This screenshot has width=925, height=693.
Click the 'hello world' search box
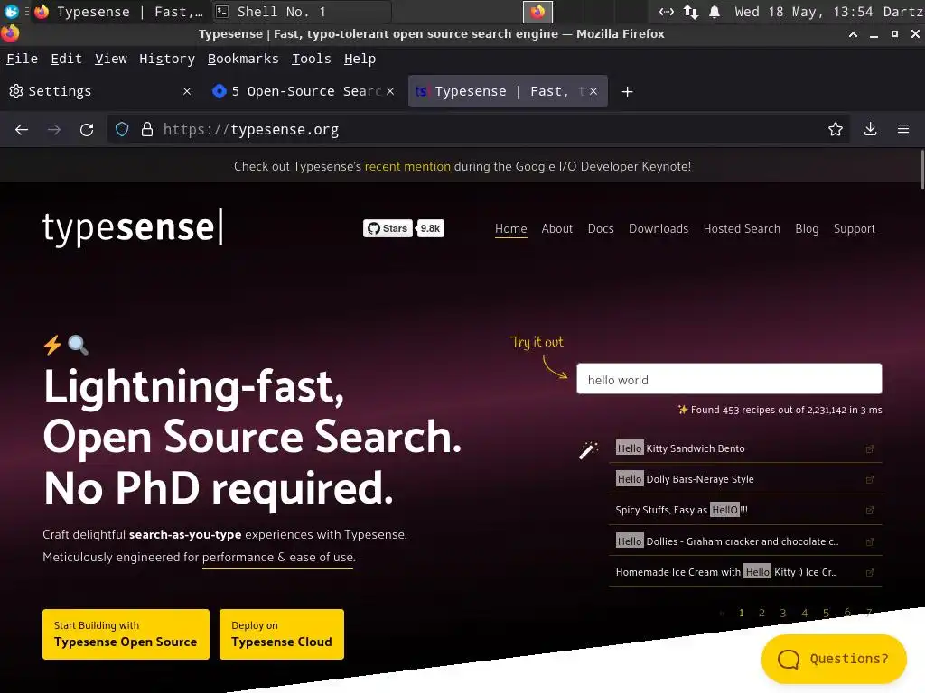tap(729, 379)
